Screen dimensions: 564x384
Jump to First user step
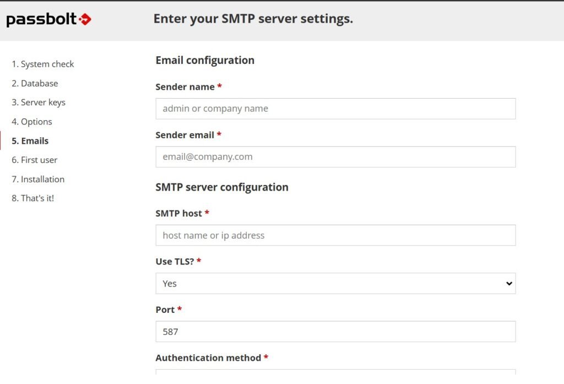click(35, 160)
